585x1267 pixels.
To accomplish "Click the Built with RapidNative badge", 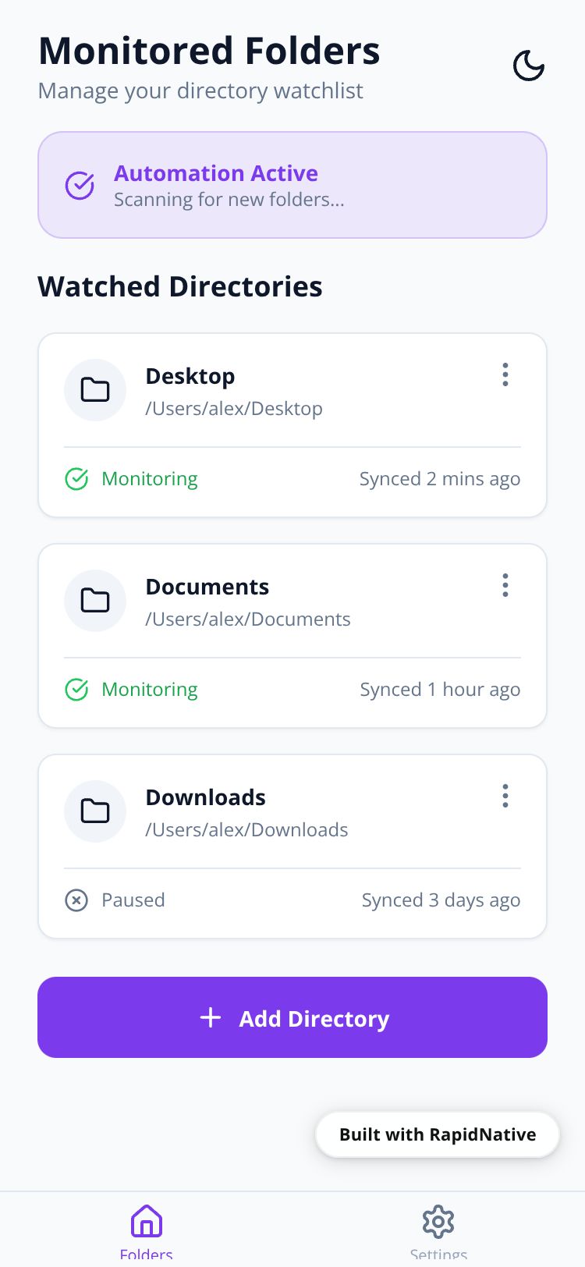I will 438,1134.
